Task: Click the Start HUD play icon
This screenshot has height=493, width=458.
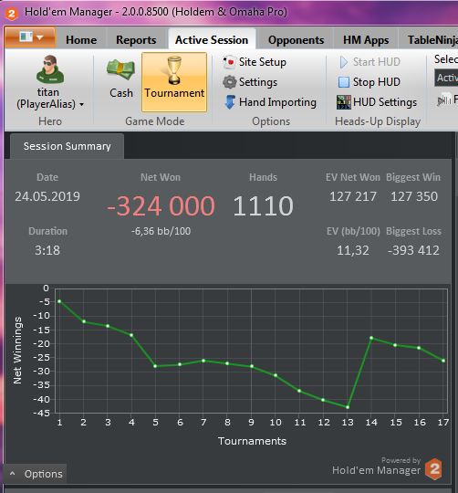Action: [344, 62]
